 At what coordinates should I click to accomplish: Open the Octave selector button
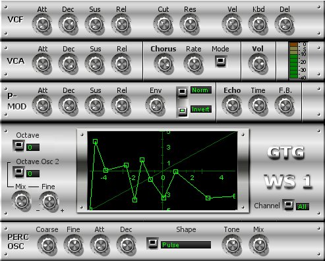[18, 146]
